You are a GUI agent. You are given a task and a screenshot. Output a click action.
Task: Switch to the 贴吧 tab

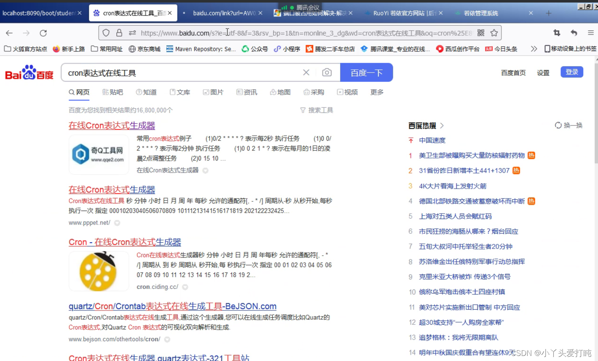[x=113, y=92]
